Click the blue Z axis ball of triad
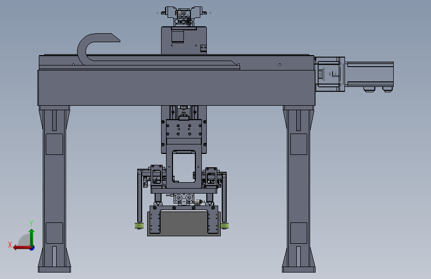The width and height of the screenshot is (431, 279). (x=32, y=248)
